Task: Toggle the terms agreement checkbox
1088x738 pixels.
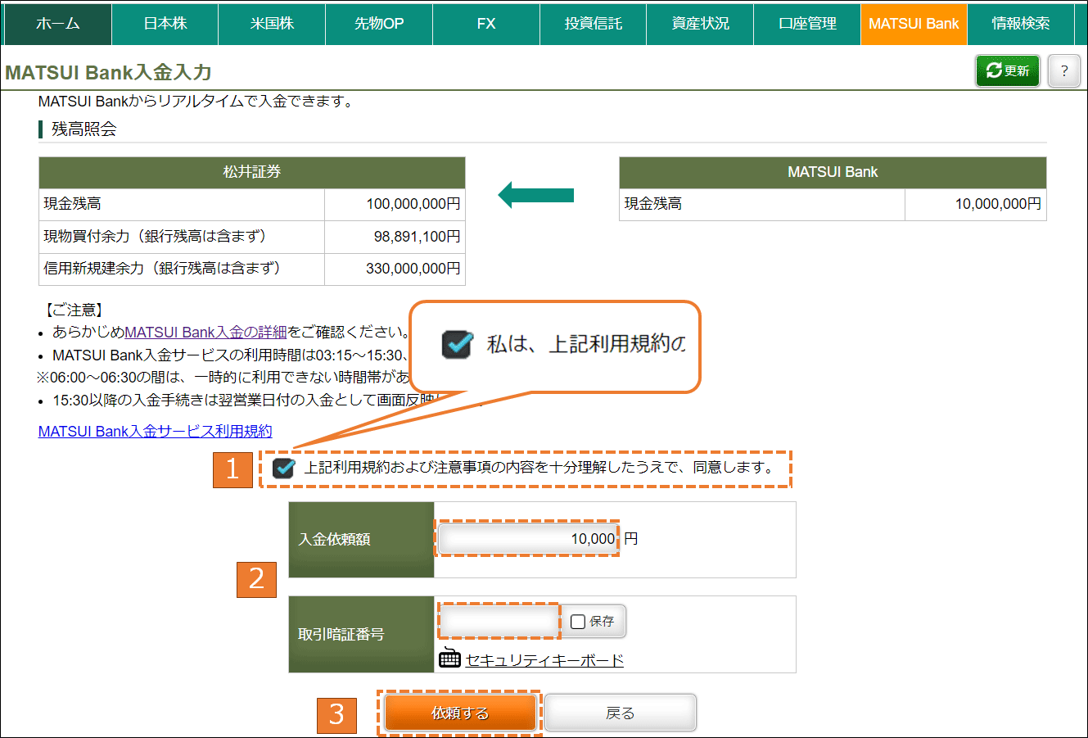Action: click(x=284, y=468)
